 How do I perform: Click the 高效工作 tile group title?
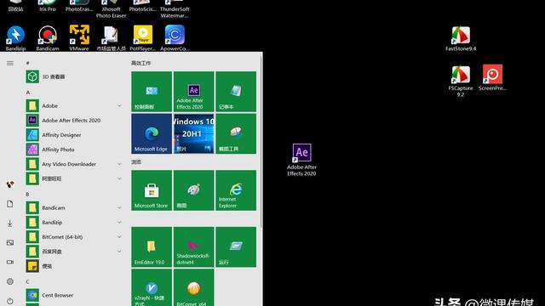[141, 63]
